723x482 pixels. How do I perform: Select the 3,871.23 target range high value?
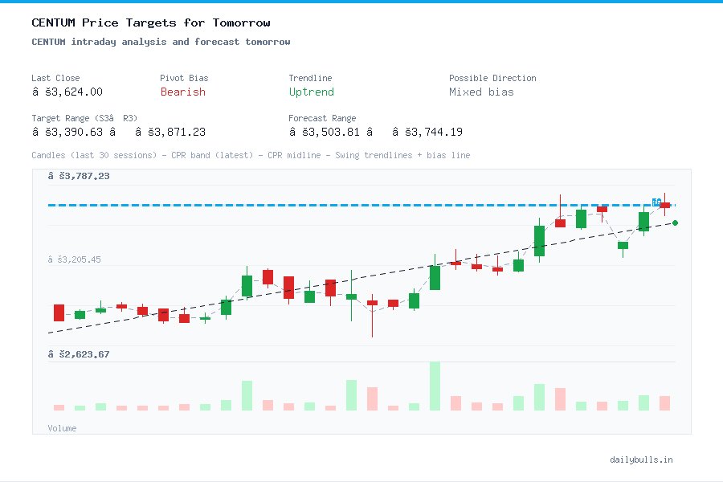pos(170,132)
